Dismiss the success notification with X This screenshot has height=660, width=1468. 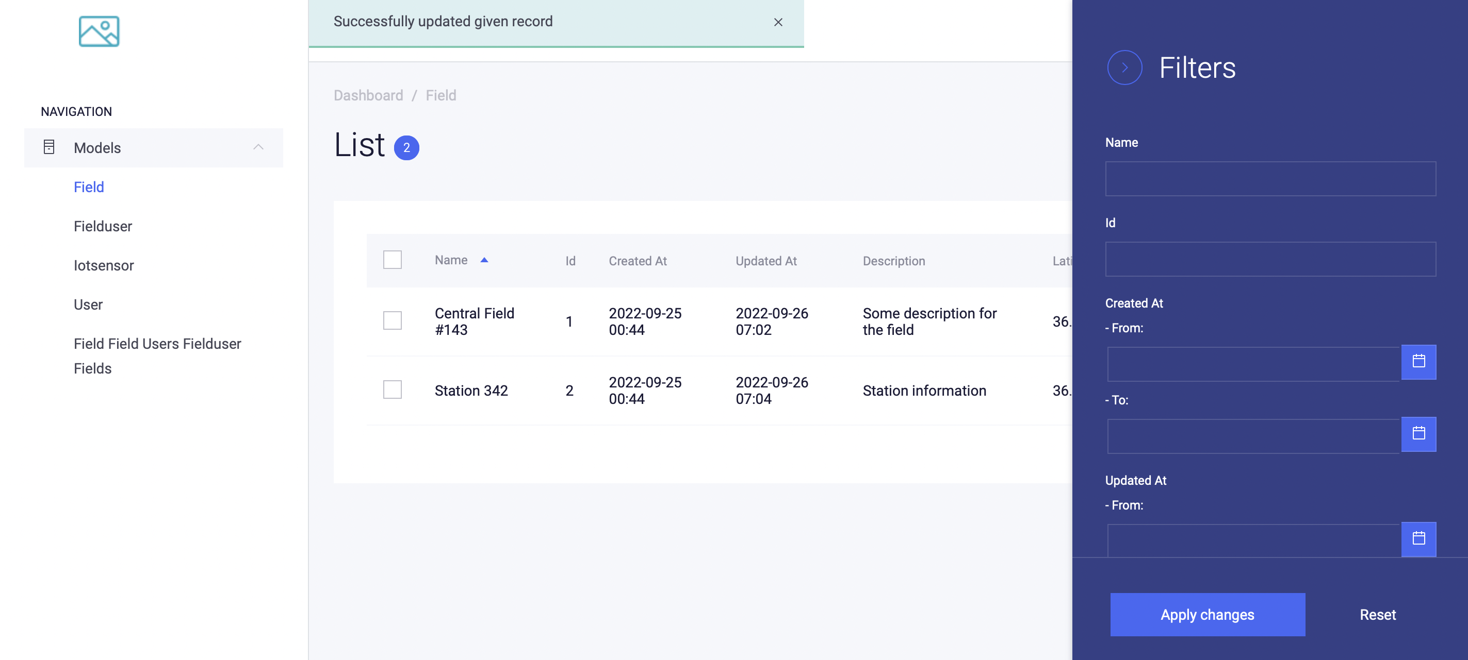click(x=778, y=22)
